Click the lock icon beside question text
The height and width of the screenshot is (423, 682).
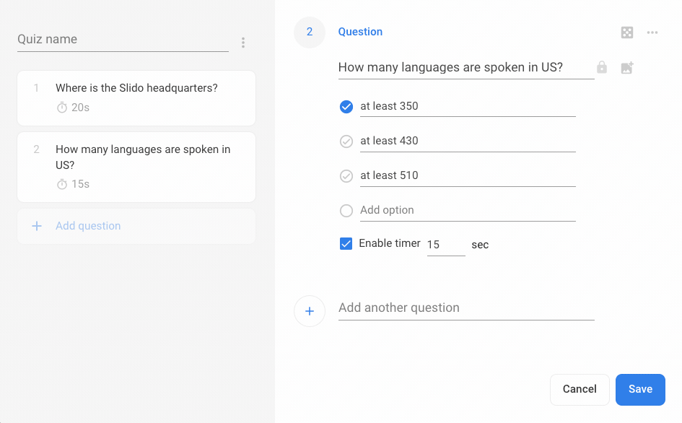602,67
